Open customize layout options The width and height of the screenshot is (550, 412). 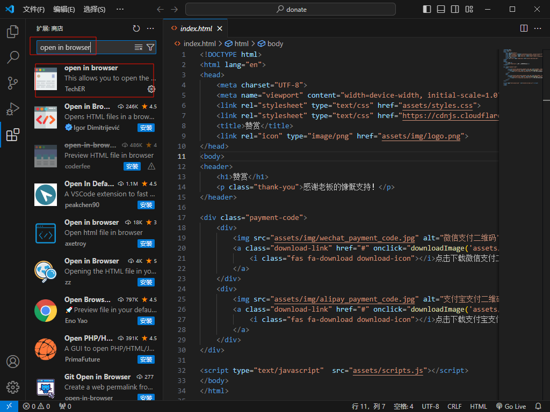pos(469,9)
